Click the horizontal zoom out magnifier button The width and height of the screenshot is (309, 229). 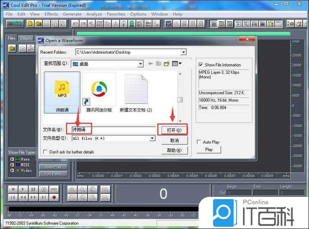[x=82, y=189]
